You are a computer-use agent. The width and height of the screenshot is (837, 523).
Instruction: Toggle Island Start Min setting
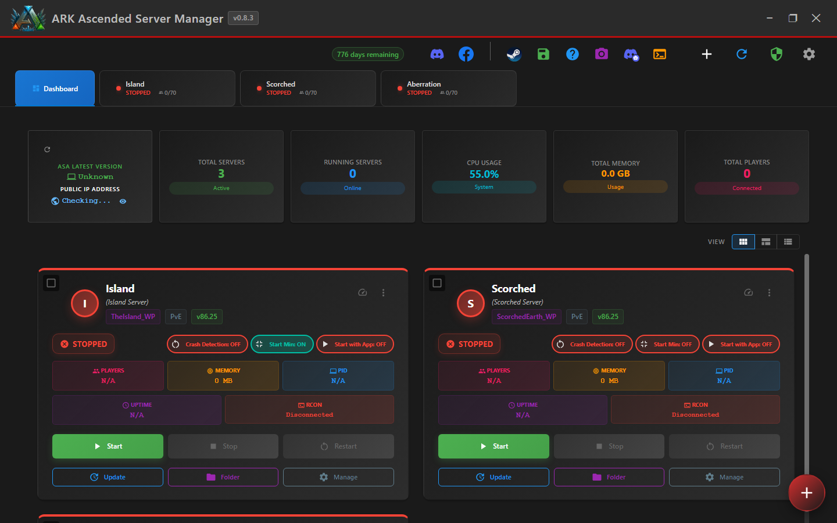282,344
